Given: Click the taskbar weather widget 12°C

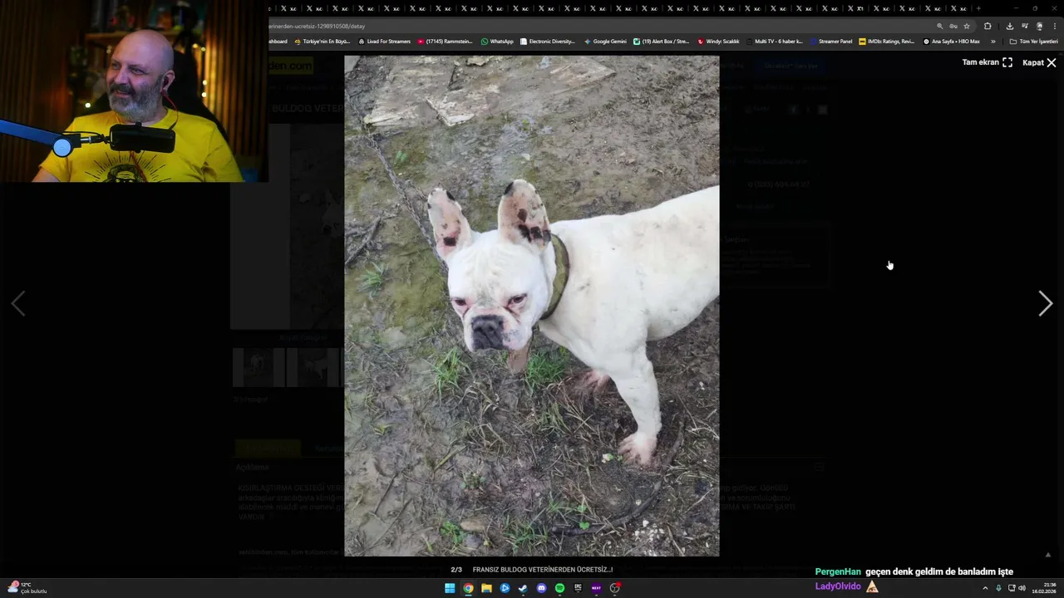Looking at the screenshot, I should (27, 588).
